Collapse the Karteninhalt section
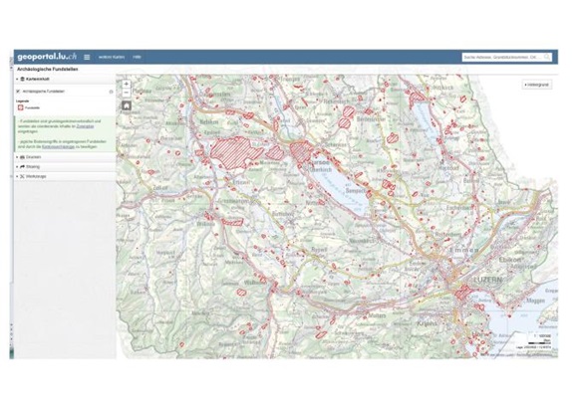 click(65, 80)
